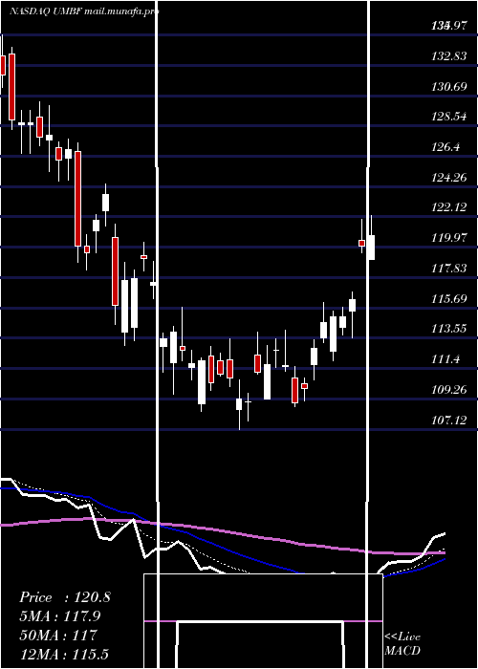Click the tall red candlestick spanning 126 to 120

[x=77, y=199]
